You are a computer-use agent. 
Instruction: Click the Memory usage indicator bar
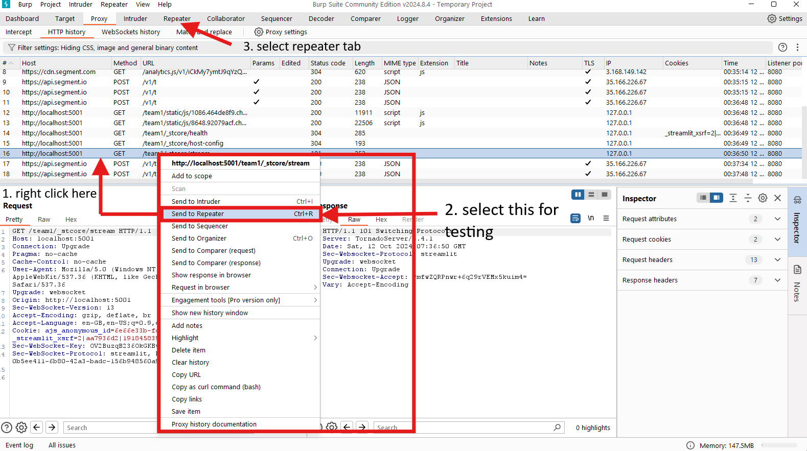[x=779, y=445]
